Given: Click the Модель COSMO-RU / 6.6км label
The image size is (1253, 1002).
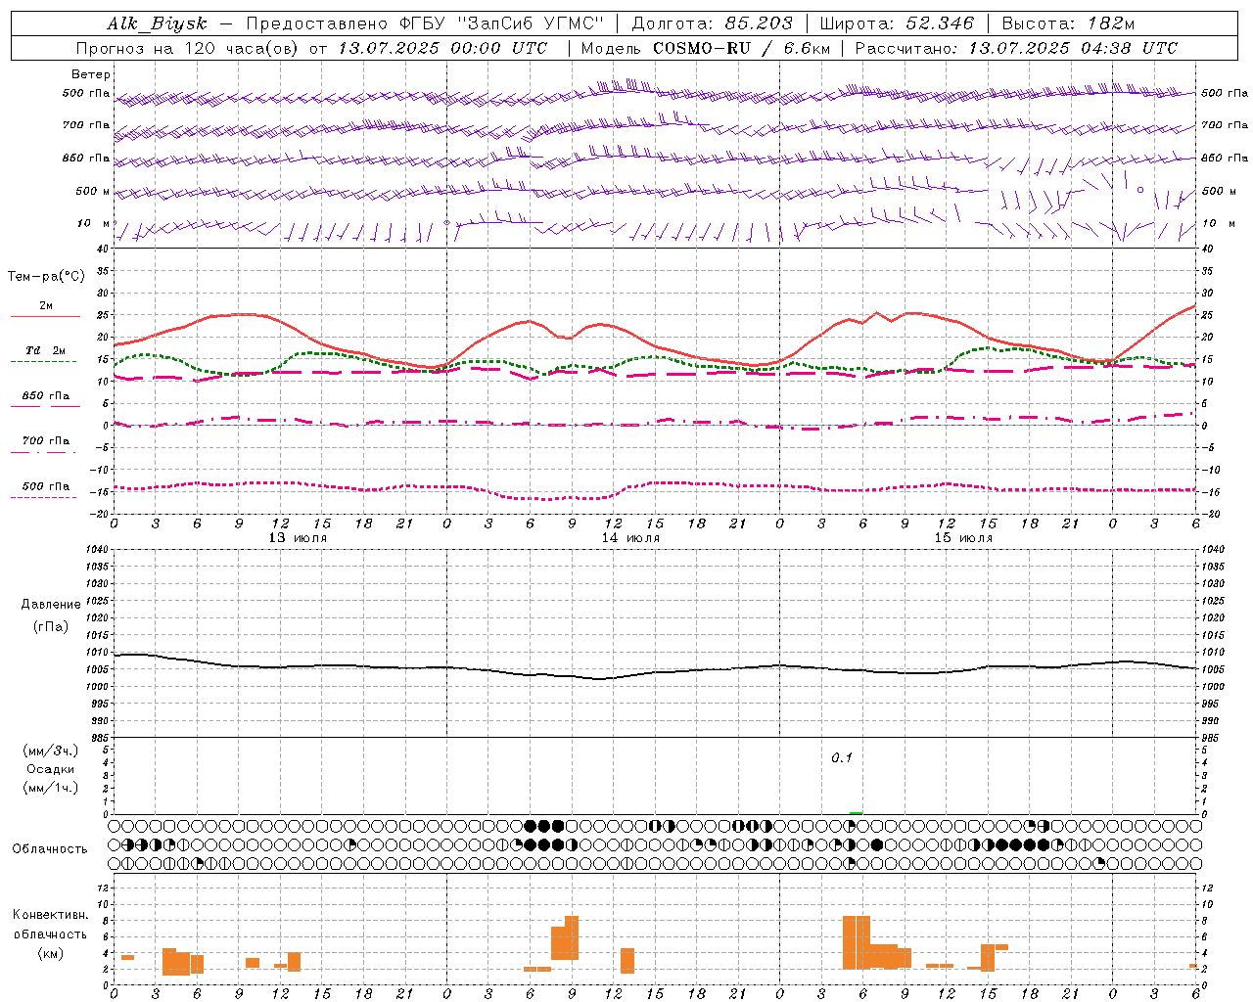Looking at the screenshot, I should point(705,48).
